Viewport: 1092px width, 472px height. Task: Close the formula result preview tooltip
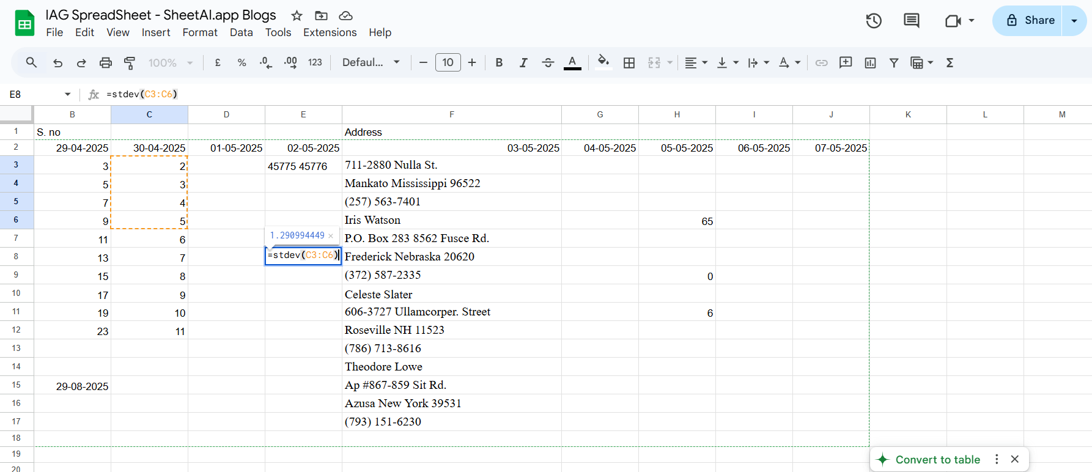[331, 235]
